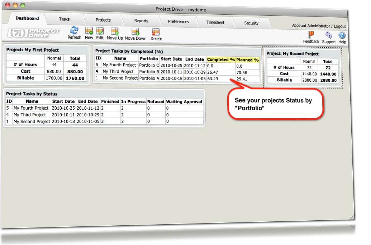The height and width of the screenshot is (245, 371).
Task: Click the 1440.00 total cost value
Action: pyautogui.click(x=328, y=74)
